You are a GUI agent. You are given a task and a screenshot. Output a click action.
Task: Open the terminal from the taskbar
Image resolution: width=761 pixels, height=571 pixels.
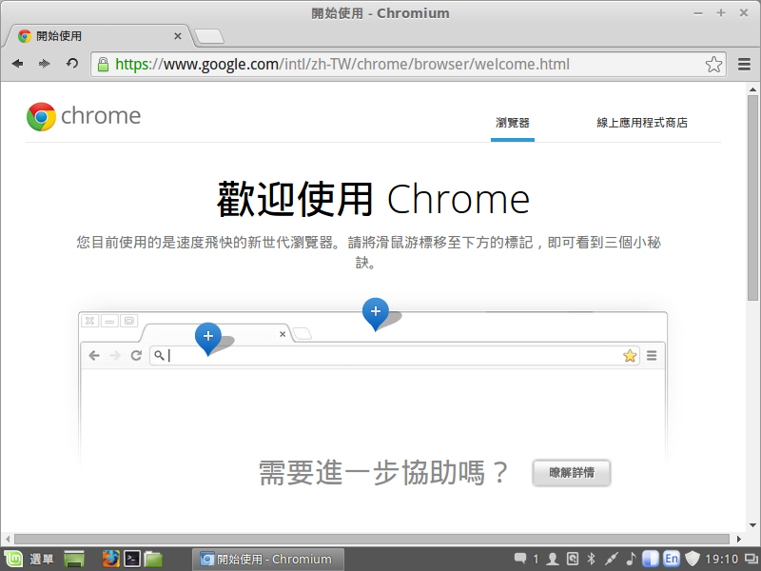tap(133, 560)
